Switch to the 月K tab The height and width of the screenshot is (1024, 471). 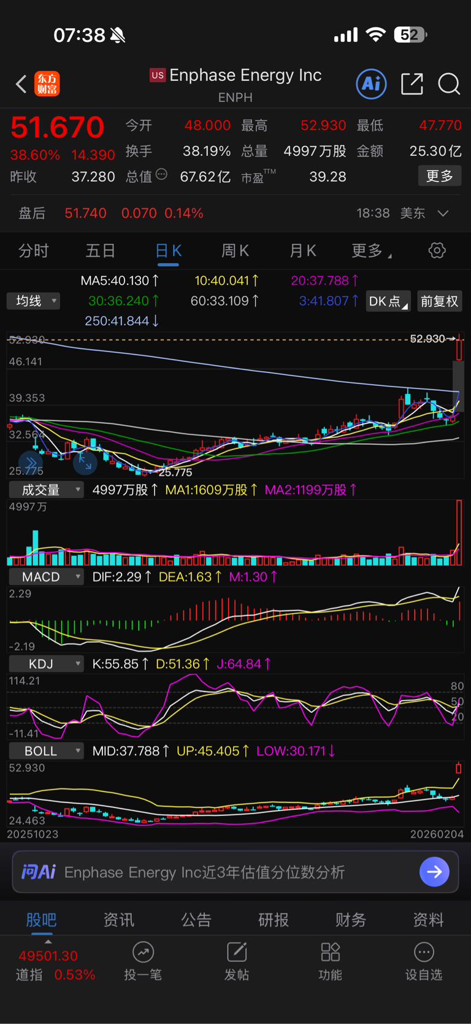coord(302,250)
